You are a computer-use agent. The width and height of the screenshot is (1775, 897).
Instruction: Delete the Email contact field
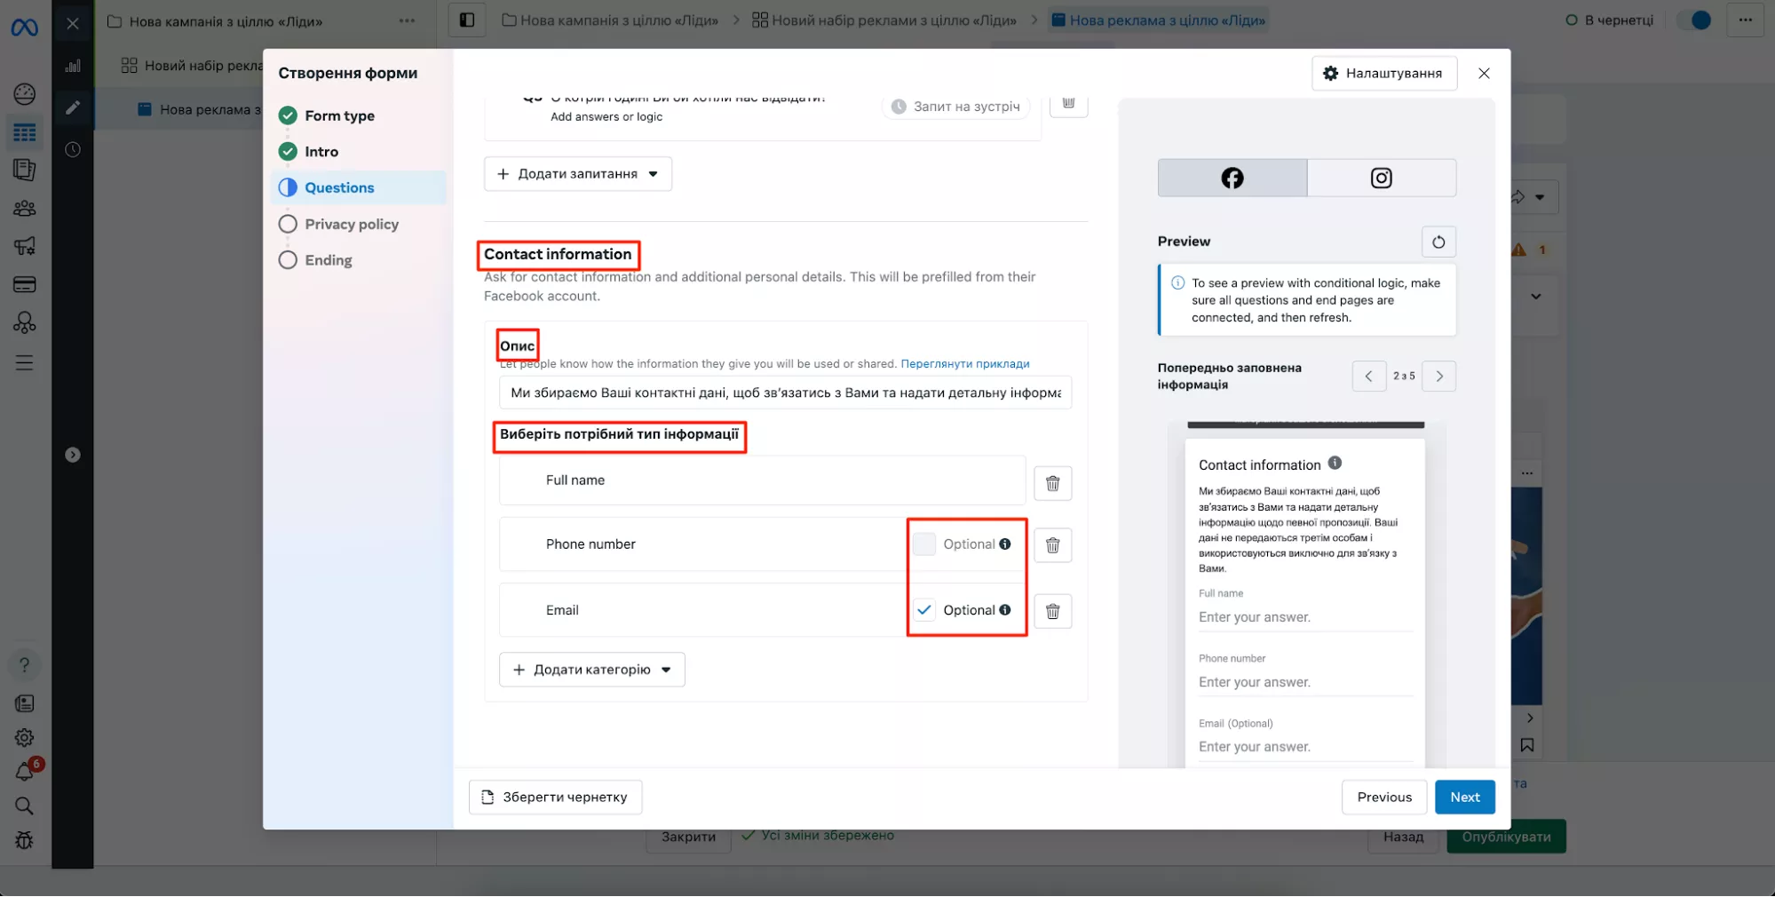[x=1052, y=611]
